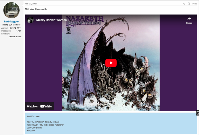199x135 pixels.
Task: Click the "Denver Burbs" location text
Action: click(15, 36)
